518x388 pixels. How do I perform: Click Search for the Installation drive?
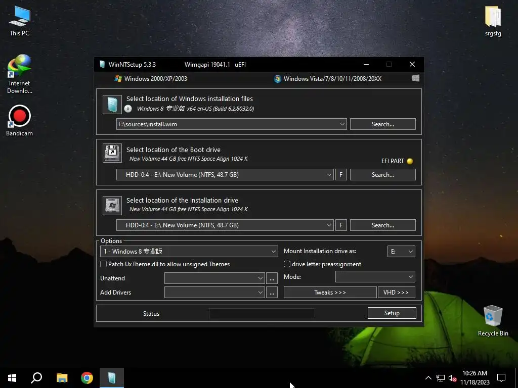click(x=382, y=225)
